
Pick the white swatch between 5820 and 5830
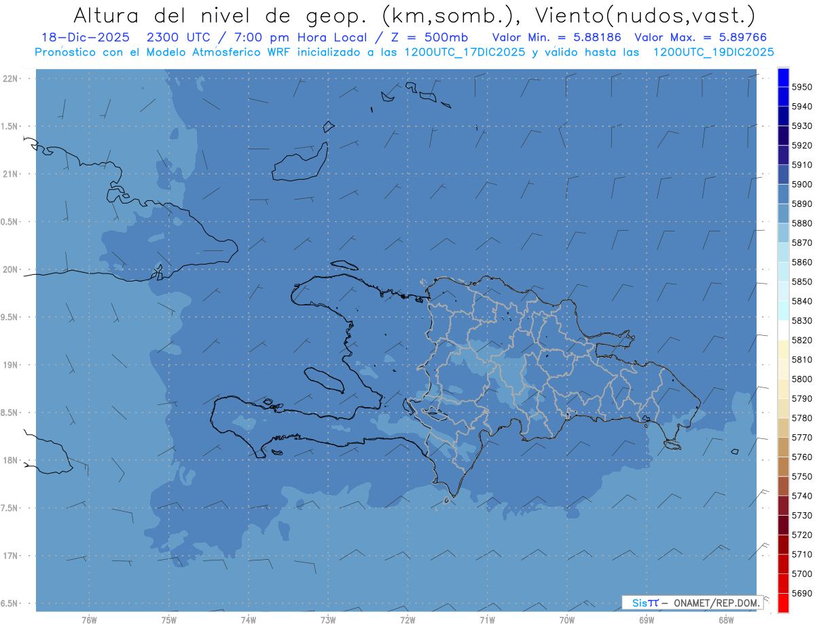(x=783, y=330)
